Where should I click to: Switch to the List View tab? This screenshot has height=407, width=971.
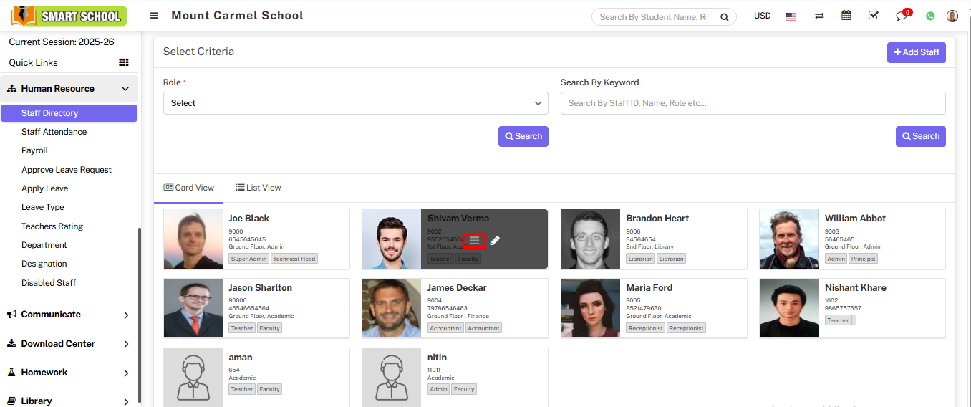(x=259, y=188)
